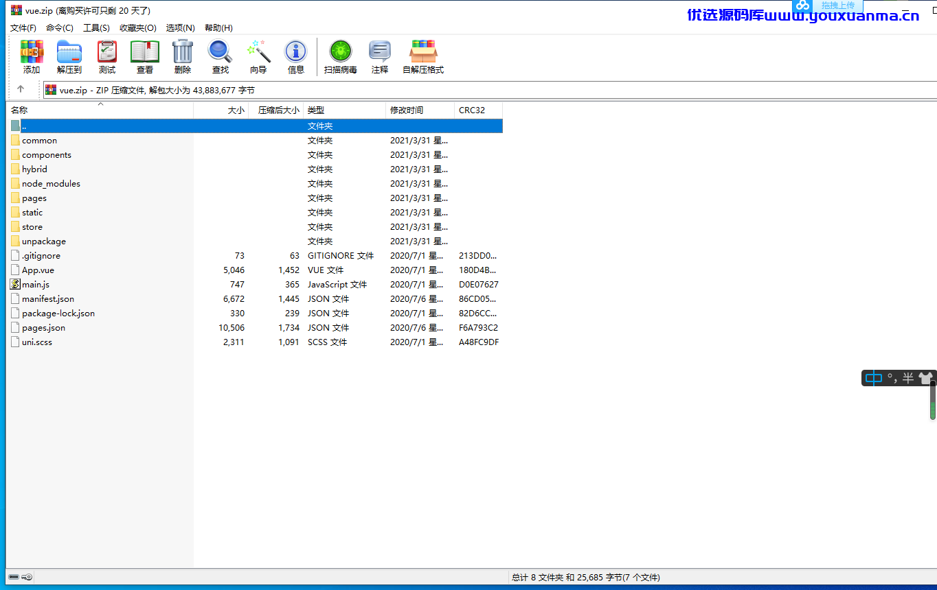
Task: Sort by 大小 column header
Action: click(x=221, y=110)
